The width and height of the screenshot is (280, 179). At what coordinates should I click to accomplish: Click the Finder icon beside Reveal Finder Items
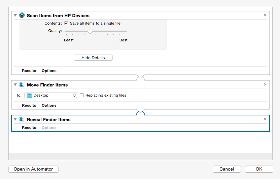point(22,119)
